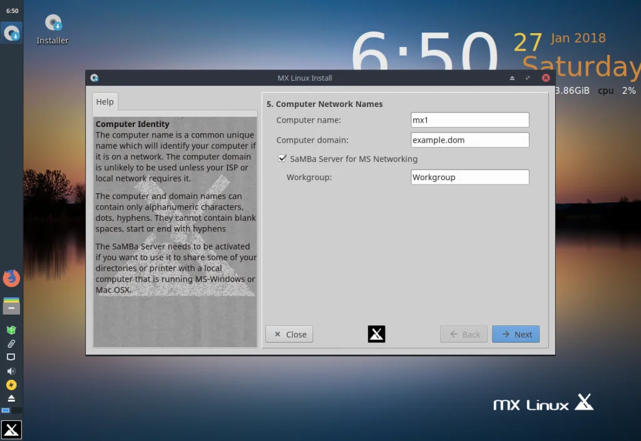Click the display tray icon
Screen dimensions: 641x441
coord(11,357)
